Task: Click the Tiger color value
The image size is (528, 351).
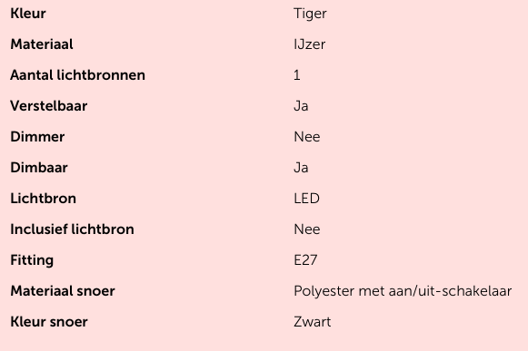Action: click(310, 15)
